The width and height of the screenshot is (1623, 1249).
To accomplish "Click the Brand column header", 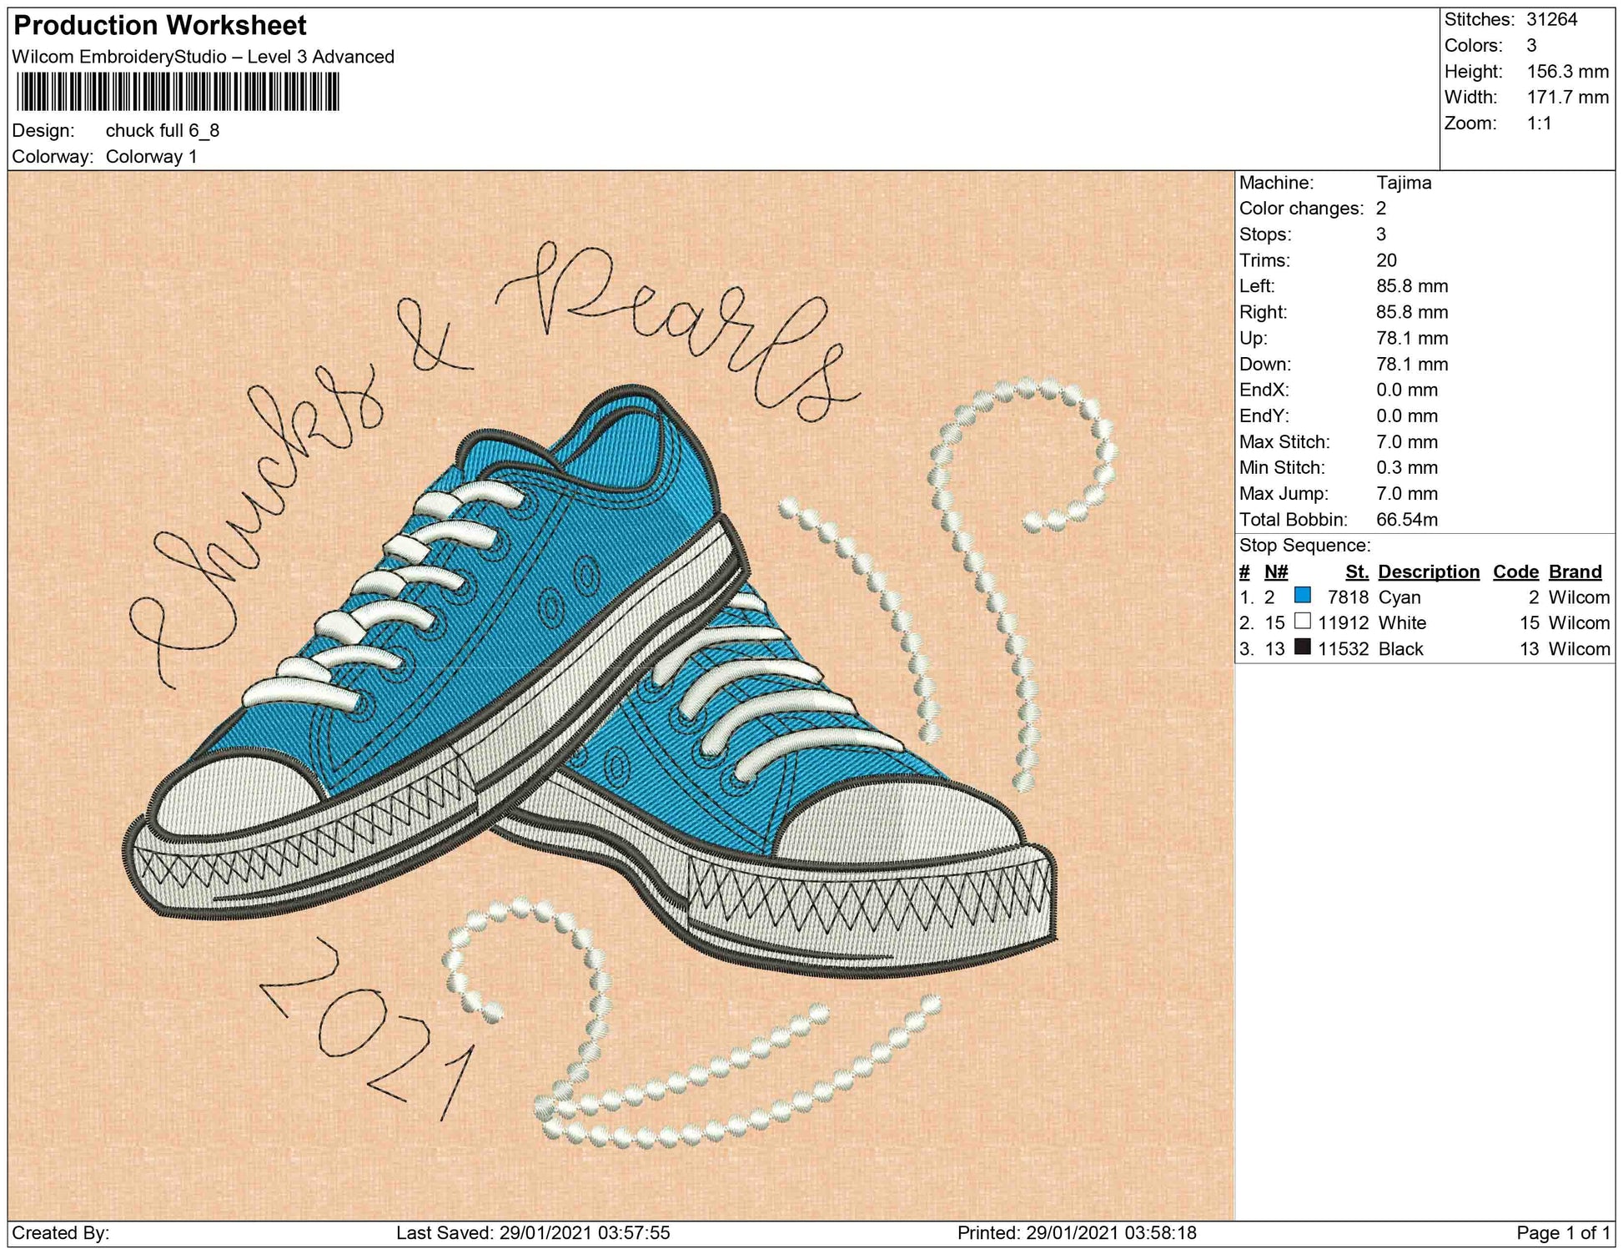I will point(1575,572).
